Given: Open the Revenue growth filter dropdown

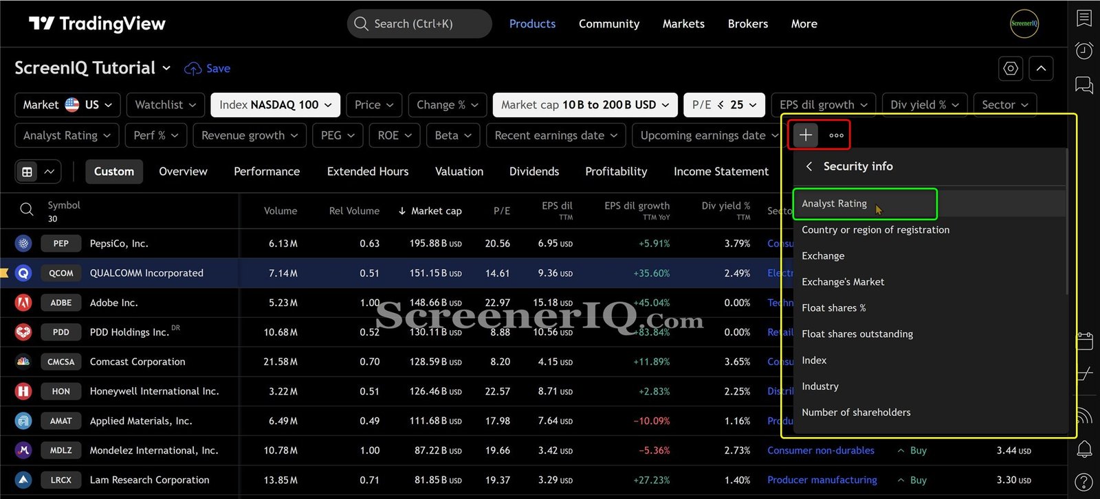Looking at the screenshot, I should point(250,135).
